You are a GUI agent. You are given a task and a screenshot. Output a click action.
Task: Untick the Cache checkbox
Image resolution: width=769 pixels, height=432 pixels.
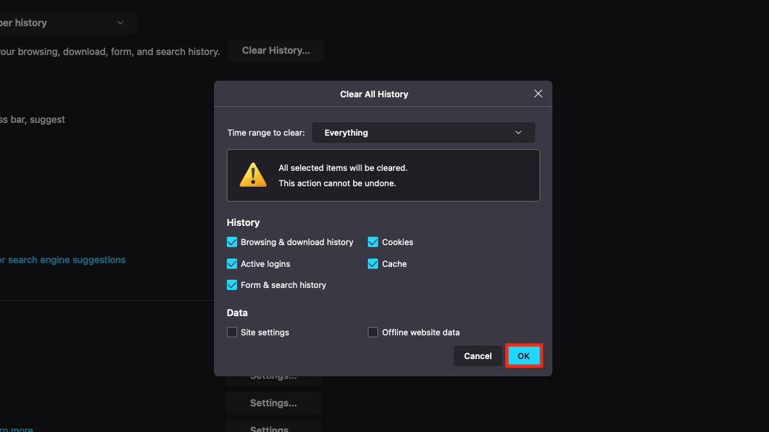[373, 264]
